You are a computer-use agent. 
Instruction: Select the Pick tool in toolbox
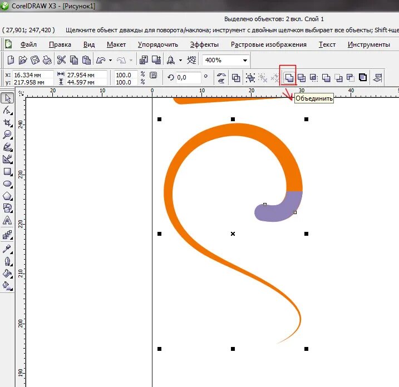[x=7, y=98]
